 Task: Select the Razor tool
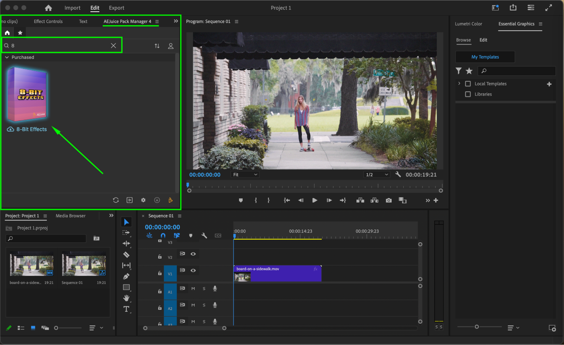coord(126,255)
